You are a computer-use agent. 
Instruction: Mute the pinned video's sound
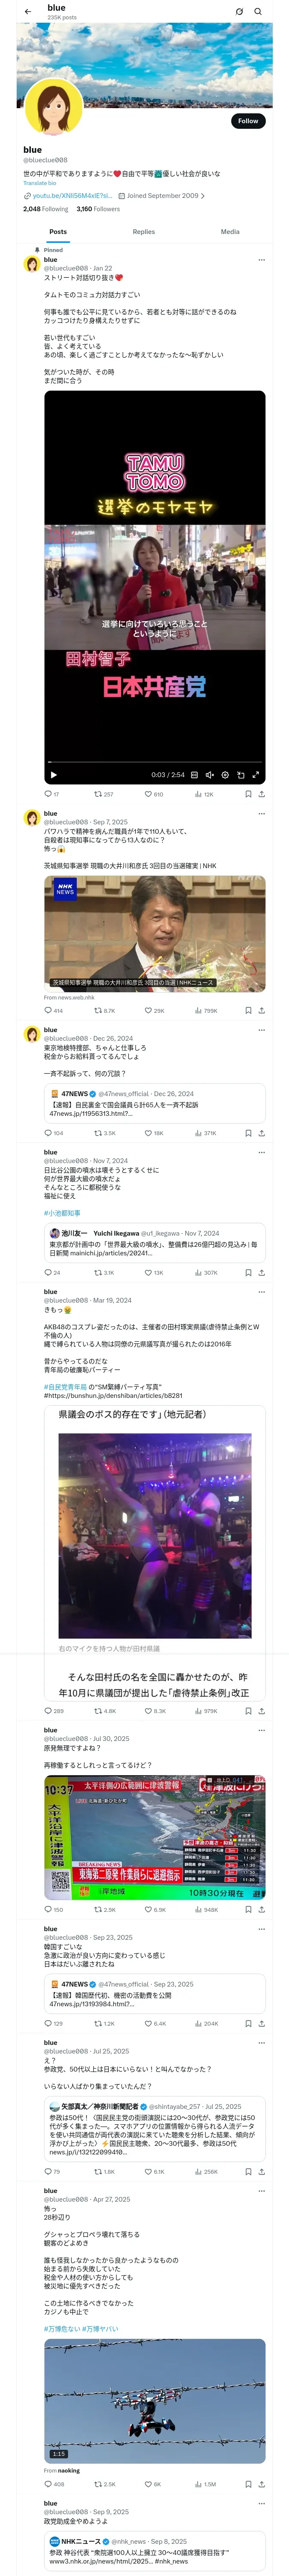(209, 775)
